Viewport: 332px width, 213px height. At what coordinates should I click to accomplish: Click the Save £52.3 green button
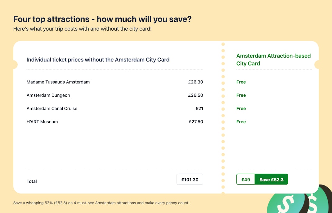(x=271, y=180)
